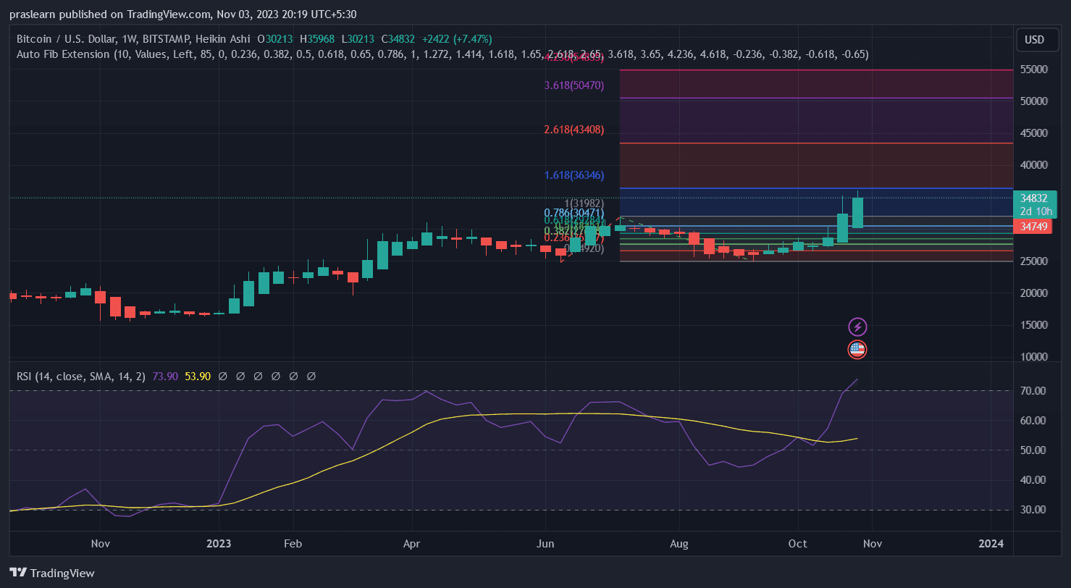1071x588 pixels.
Task: Open the USD currency selector
Action: [x=1034, y=40]
